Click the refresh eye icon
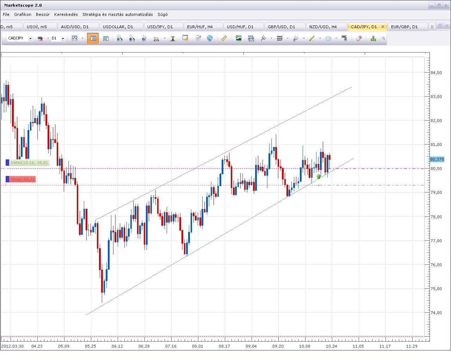The width and height of the screenshot is (451, 361). tap(198, 38)
